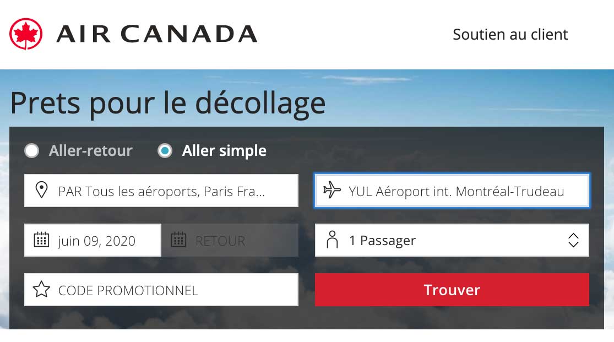
Task: Open Soutien au client menu item
Action: coord(510,34)
